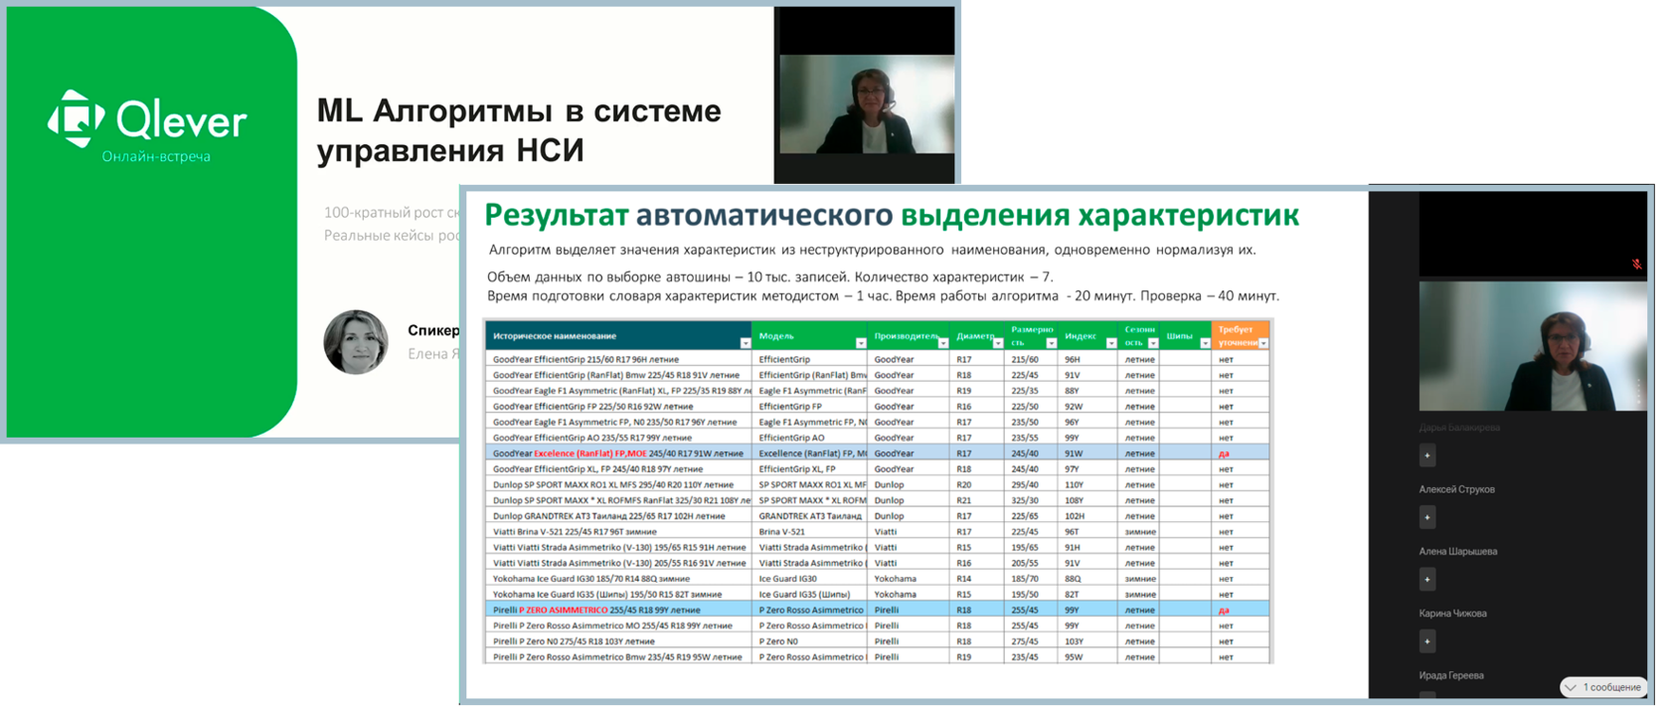This screenshot has height=724, width=1670.
Task: Click red 'да' in Pirelli P ZERO ASIMMETRICO row
Action: (x=1224, y=610)
